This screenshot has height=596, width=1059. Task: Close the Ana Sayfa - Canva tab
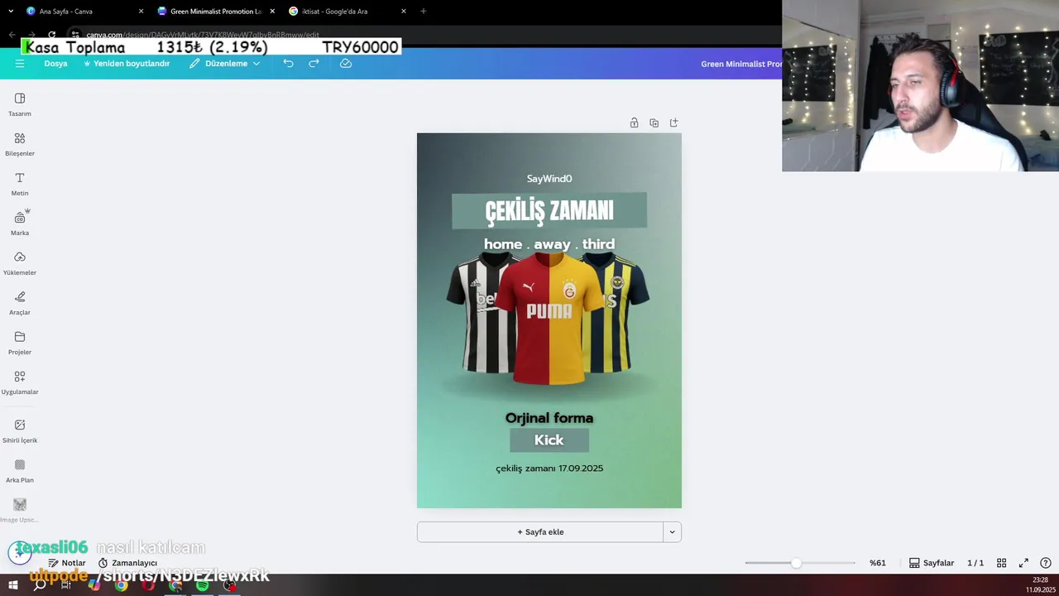click(x=141, y=12)
